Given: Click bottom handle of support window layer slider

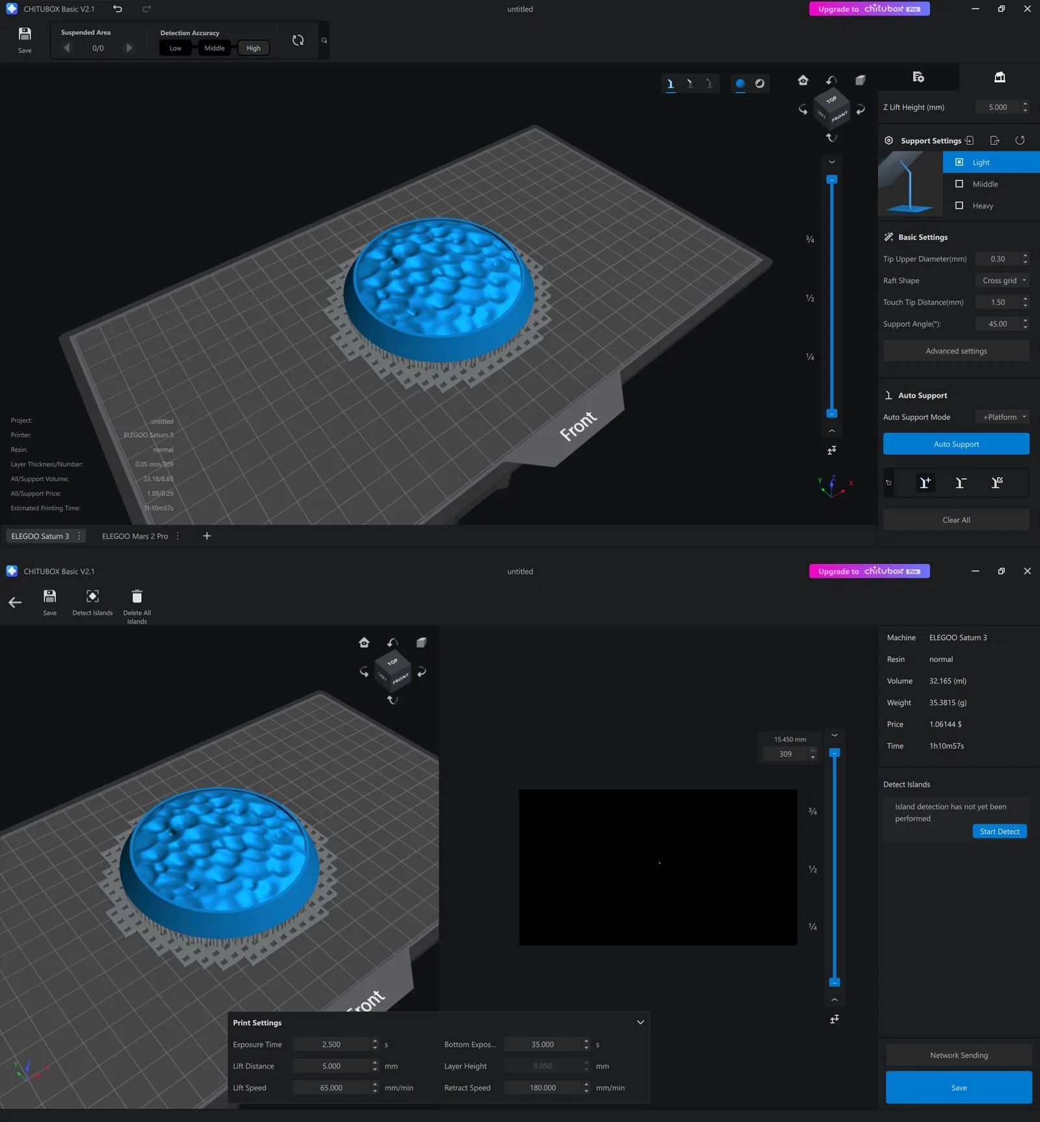Looking at the screenshot, I should [832, 413].
